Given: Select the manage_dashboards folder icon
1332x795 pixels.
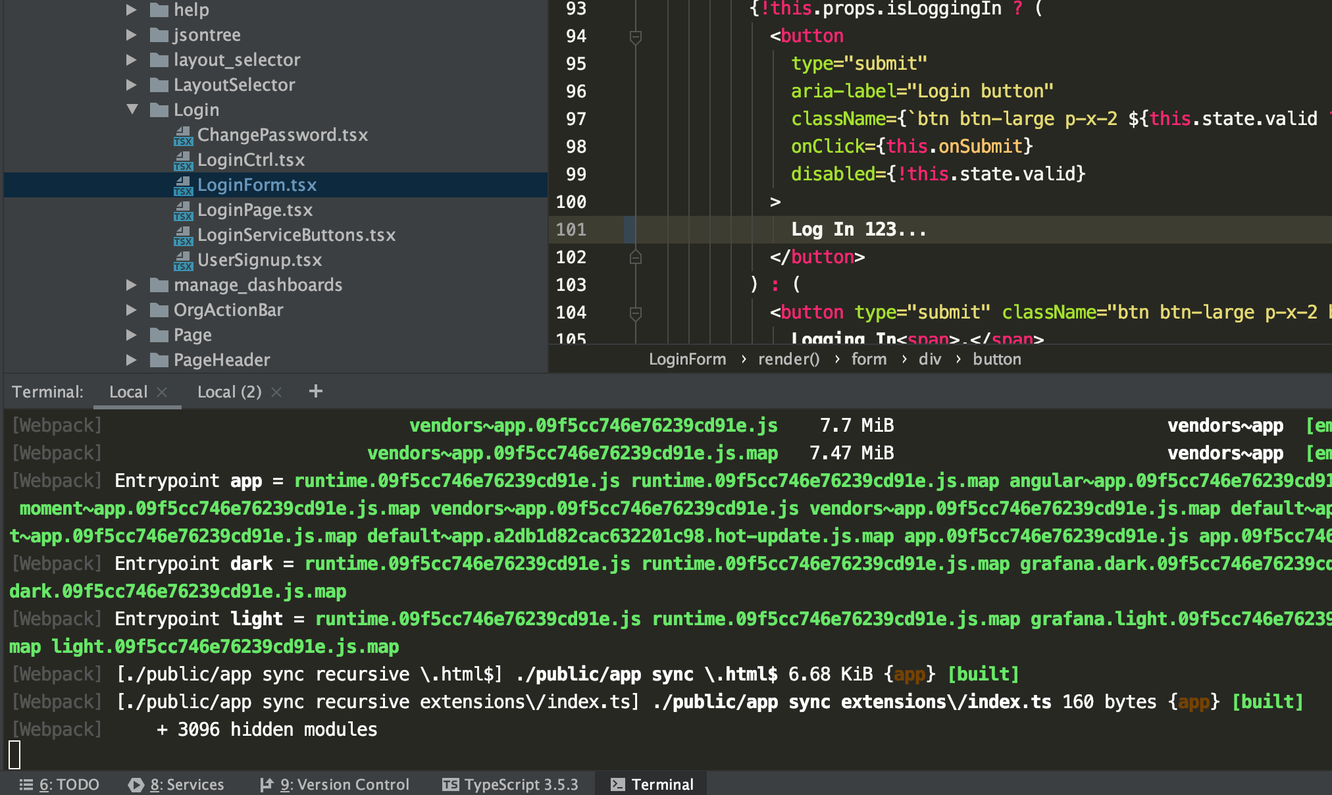Looking at the screenshot, I should (159, 285).
